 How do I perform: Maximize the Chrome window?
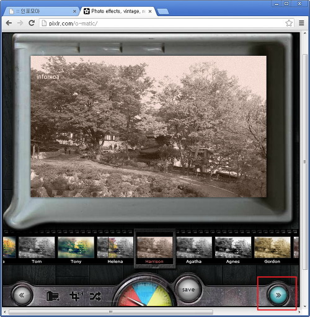pos(286,4)
